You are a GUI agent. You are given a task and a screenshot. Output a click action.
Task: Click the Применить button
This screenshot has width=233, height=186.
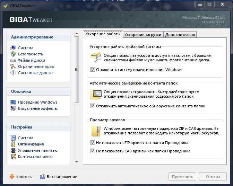point(182,177)
